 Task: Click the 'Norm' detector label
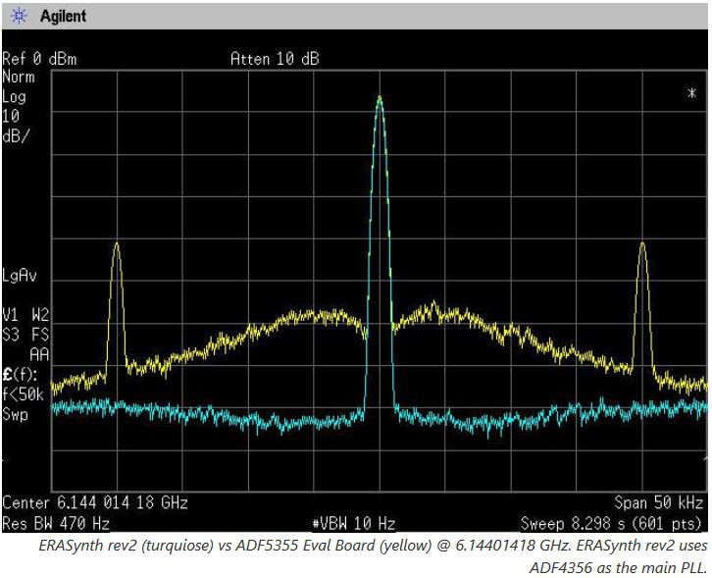point(19,77)
